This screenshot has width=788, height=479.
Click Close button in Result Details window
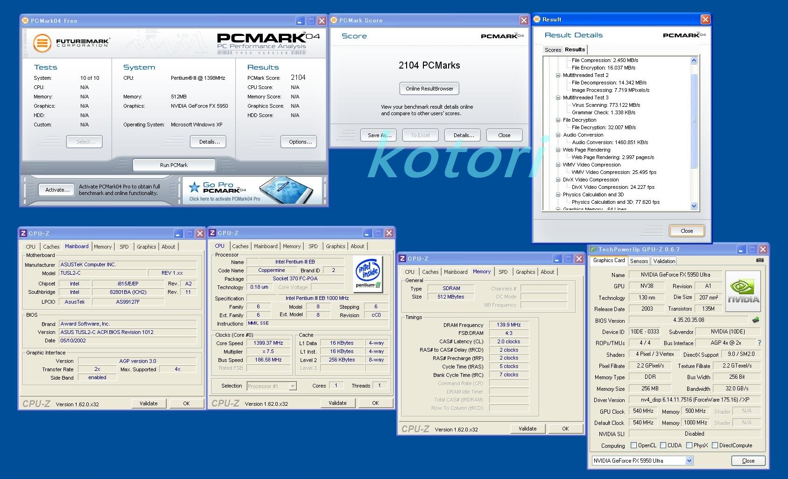[x=687, y=231]
